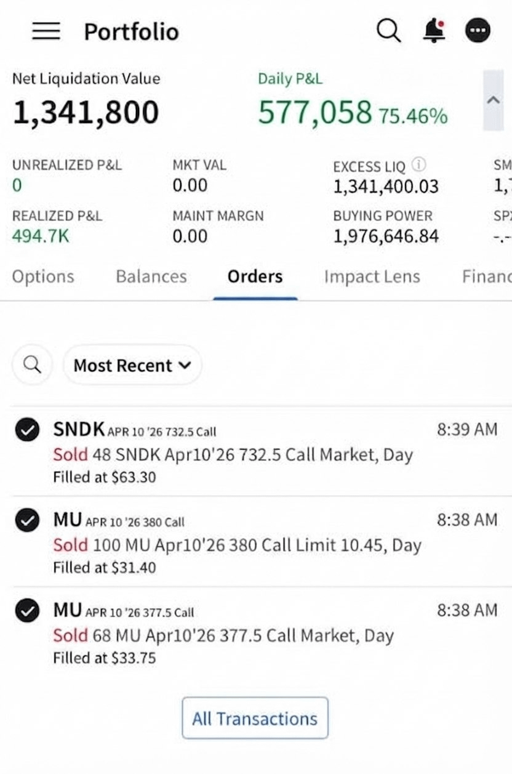Tap the MU 377.5 Call filled checkmark
The width and height of the screenshot is (512, 774).
coord(27,612)
